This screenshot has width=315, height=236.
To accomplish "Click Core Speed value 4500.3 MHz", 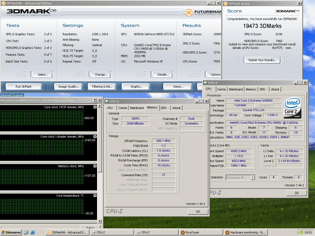I will click(x=239, y=151).
